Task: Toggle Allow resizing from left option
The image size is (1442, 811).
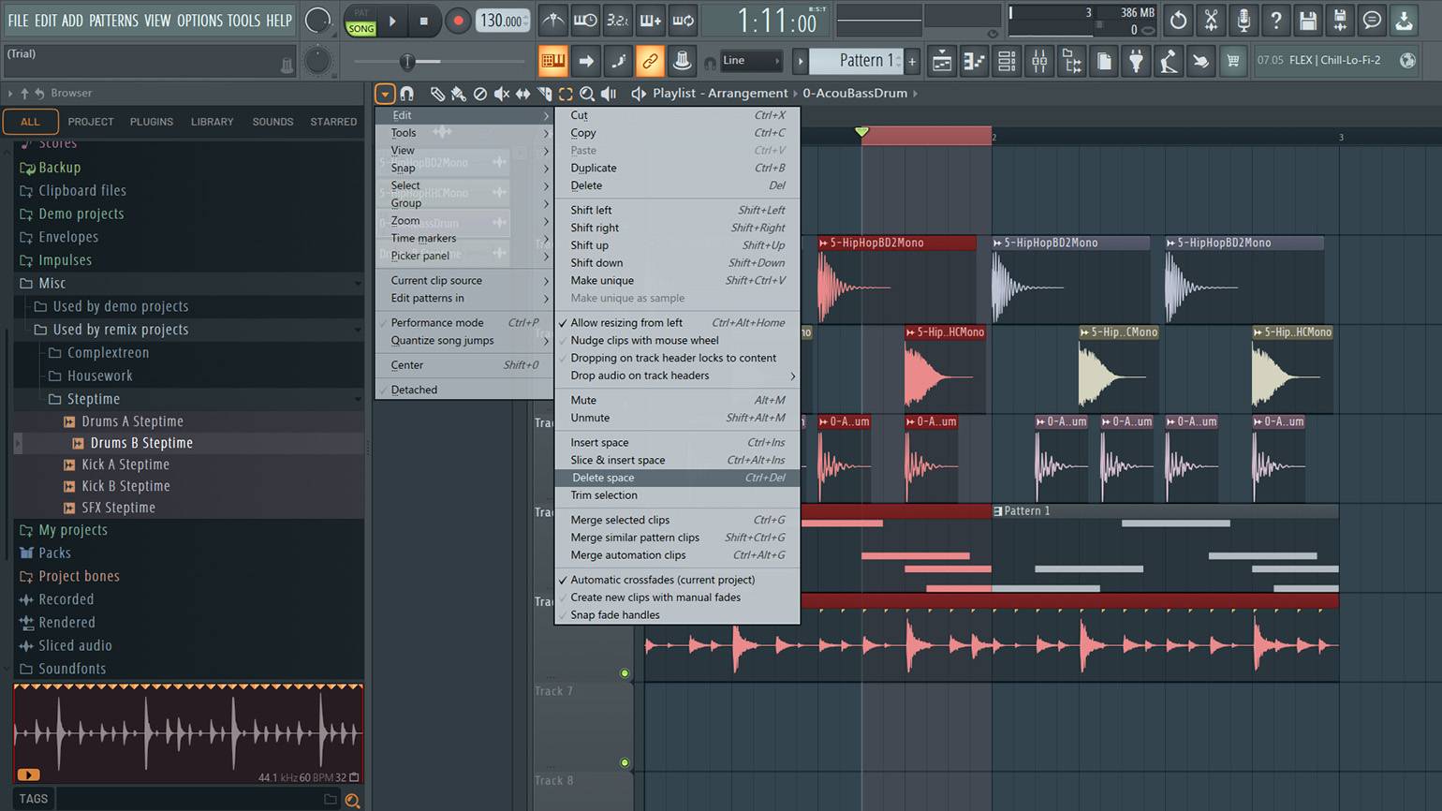Action: [x=626, y=323]
